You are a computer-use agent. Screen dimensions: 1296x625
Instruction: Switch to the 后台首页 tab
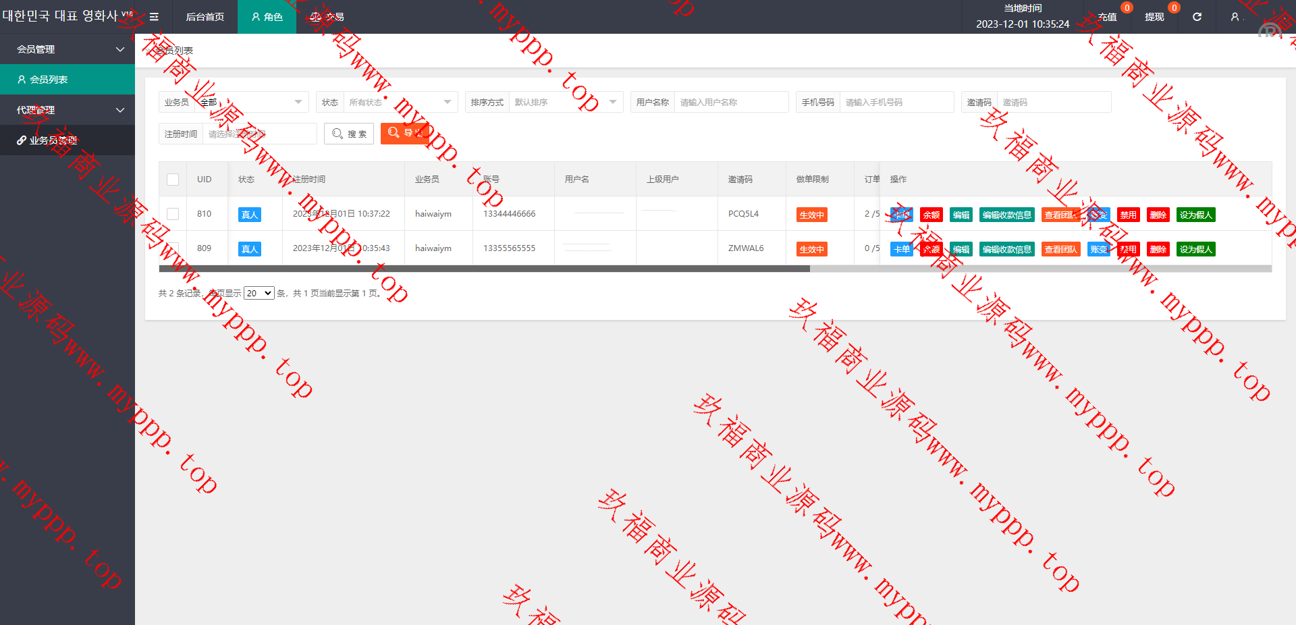click(x=205, y=17)
